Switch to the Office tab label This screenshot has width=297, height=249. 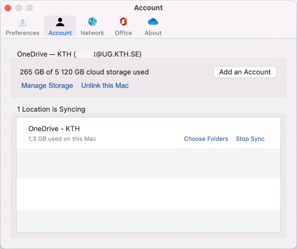tap(123, 33)
